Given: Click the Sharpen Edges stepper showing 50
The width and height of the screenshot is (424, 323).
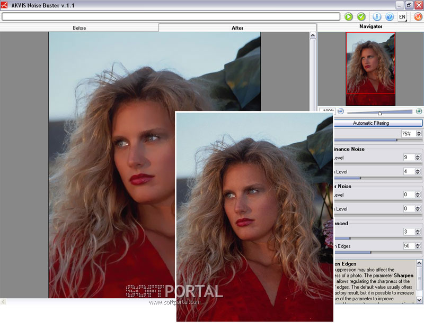Looking at the screenshot, I should click(x=418, y=246).
